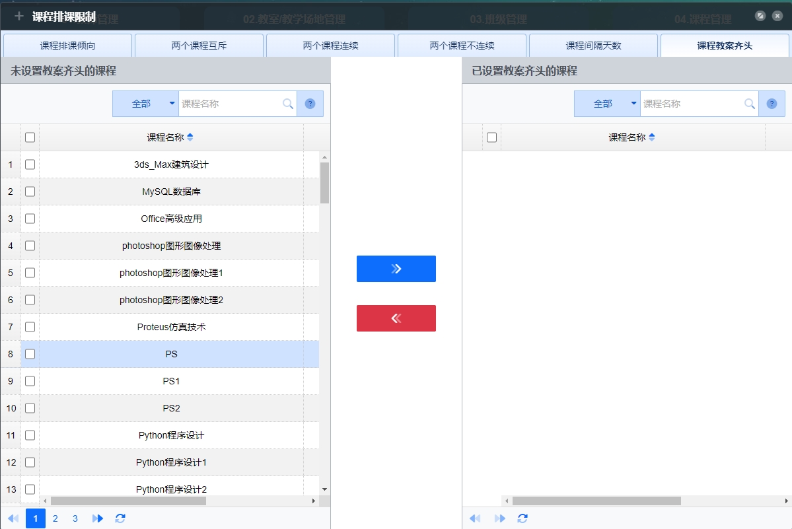Sort left table by 课程名称 column arrow
The height and width of the screenshot is (529, 792).
tap(190, 137)
